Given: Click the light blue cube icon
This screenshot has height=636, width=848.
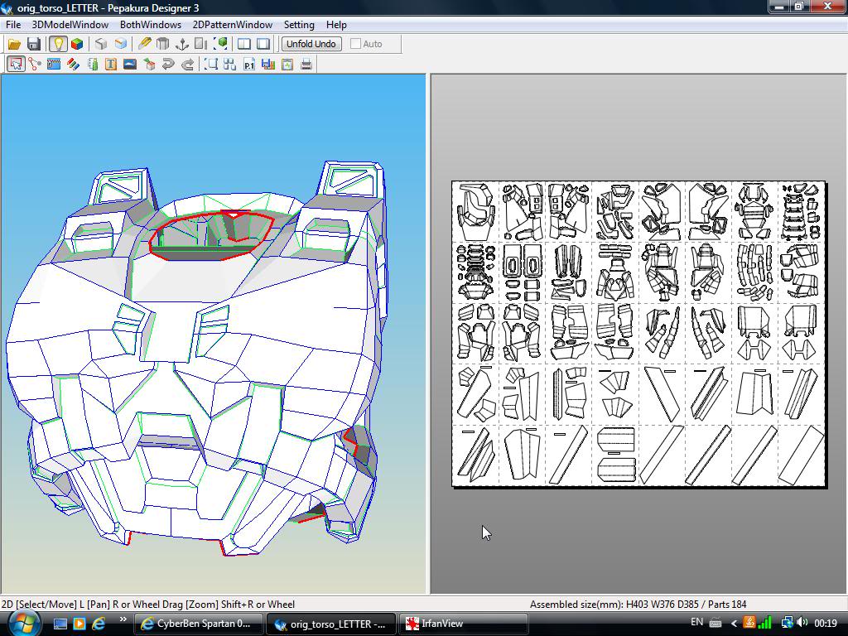Looking at the screenshot, I should 121,44.
